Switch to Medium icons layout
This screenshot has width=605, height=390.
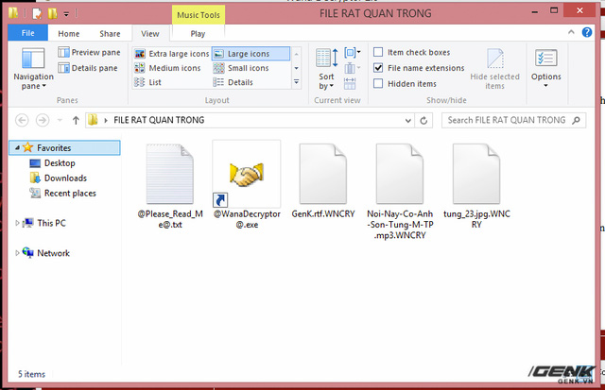pos(168,68)
